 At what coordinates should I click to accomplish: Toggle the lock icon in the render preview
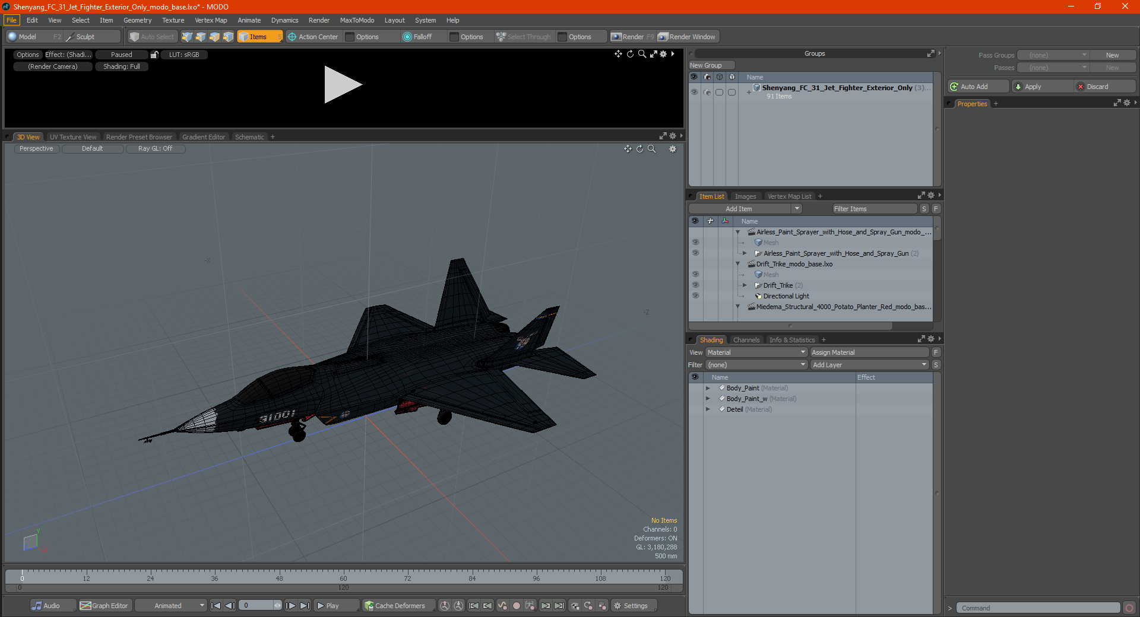(154, 55)
